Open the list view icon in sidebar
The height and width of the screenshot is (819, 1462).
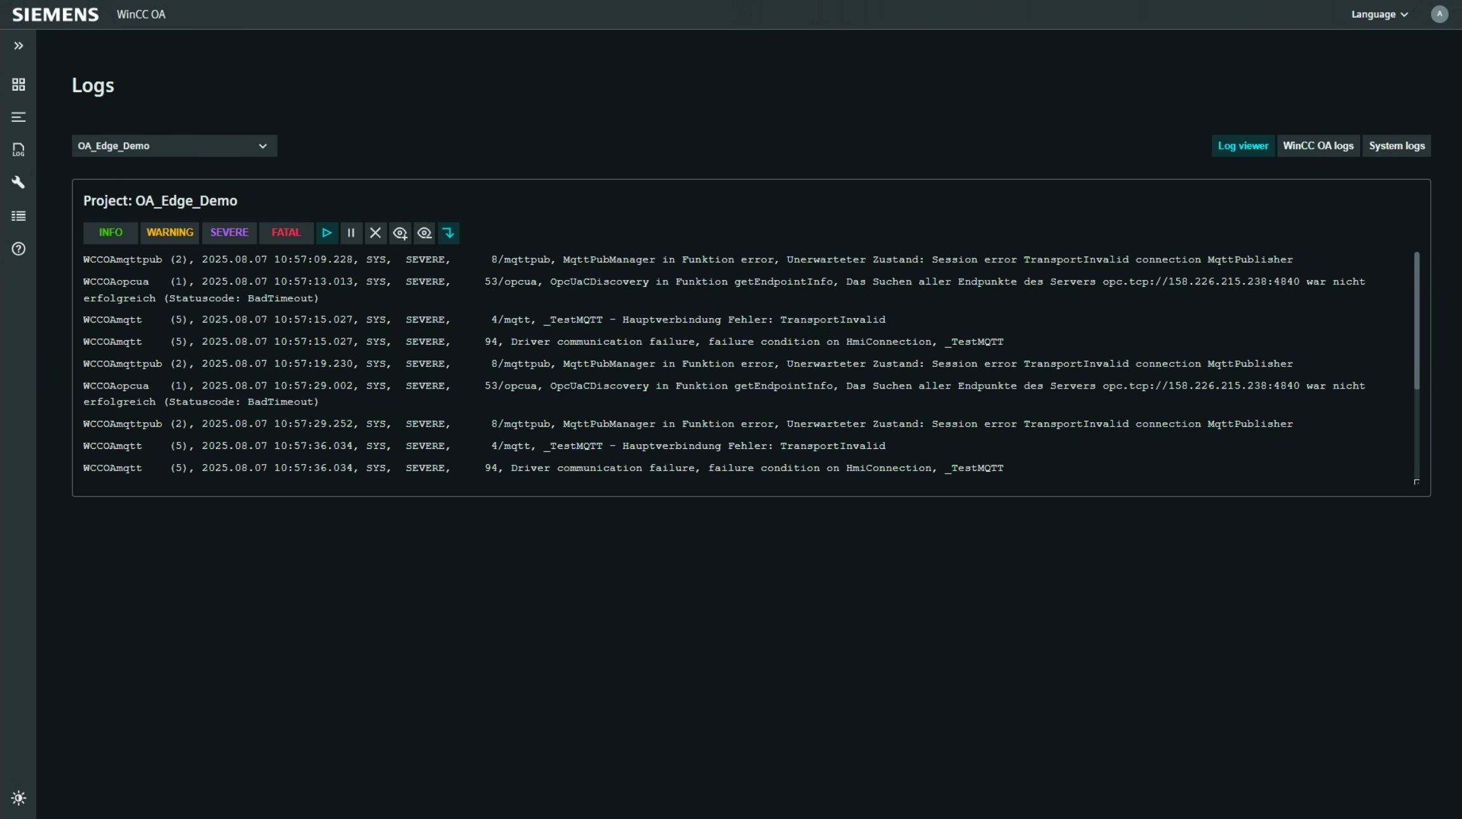click(18, 216)
